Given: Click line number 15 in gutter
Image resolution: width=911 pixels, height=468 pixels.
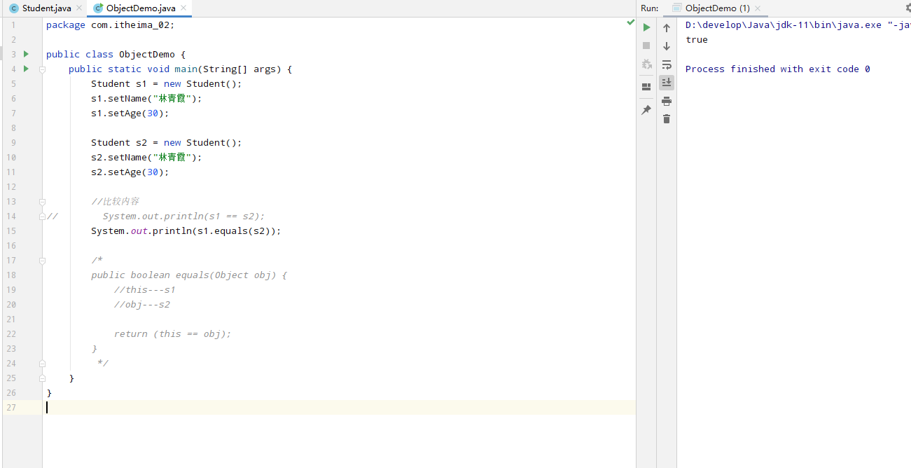Looking at the screenshot, I should click(x=11, y=230).
